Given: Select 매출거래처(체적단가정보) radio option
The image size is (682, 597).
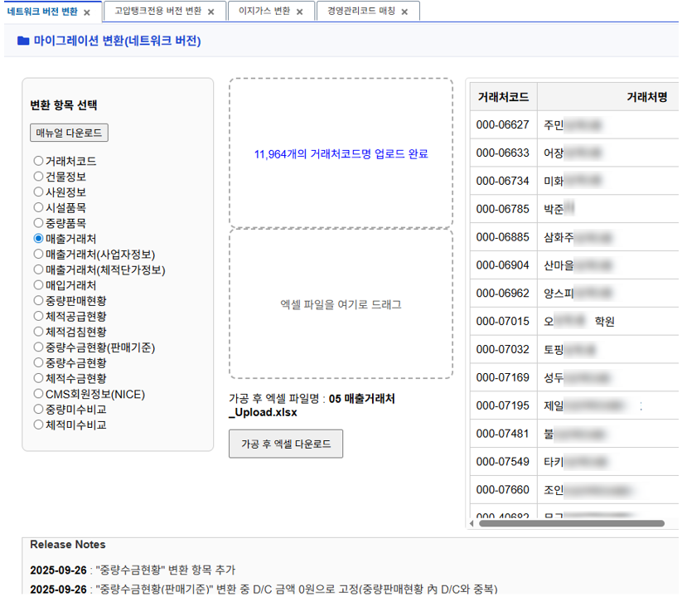Looking at the screenshot, I should 38,269.
